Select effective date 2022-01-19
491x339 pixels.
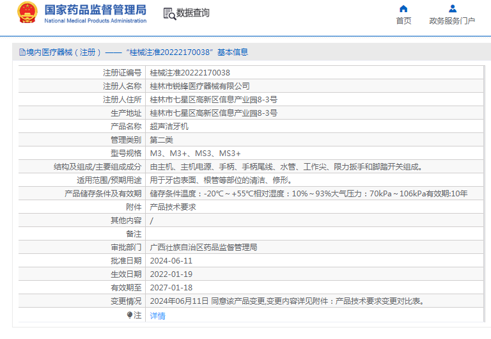click(x=171, y=274)
